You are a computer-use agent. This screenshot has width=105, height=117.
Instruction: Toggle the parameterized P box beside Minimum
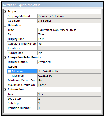coord(9,71)
